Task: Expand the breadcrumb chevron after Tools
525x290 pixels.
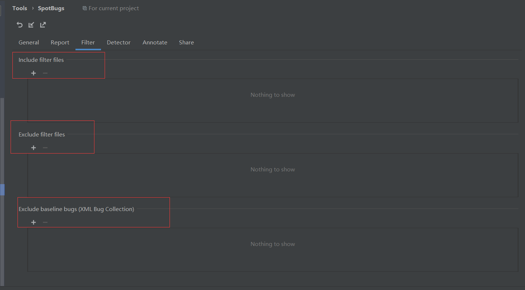Action: [32, 8]
